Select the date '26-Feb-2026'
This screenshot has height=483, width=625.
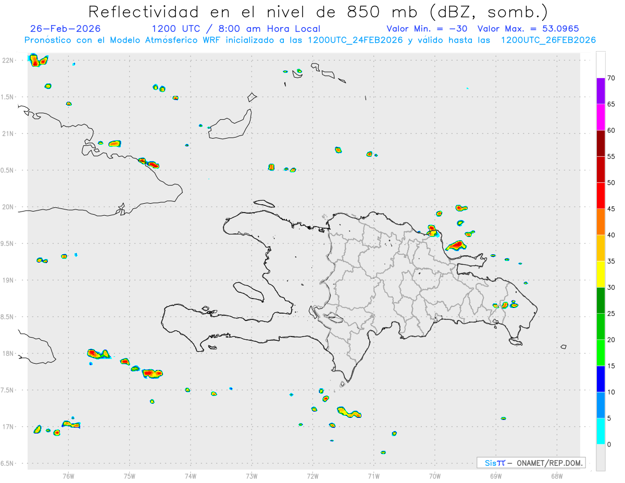[66, 29]
